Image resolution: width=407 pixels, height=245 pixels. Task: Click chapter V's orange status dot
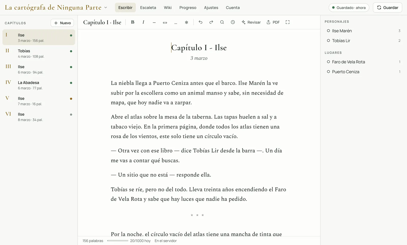click(x=71, y=99)
